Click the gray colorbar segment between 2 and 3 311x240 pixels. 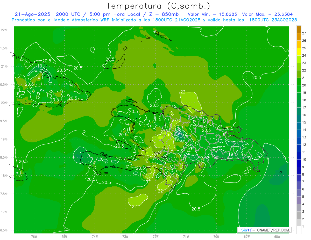(299, 215)
